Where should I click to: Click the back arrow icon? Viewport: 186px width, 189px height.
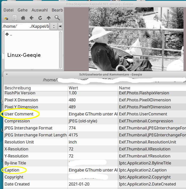(x=31, y=18)
